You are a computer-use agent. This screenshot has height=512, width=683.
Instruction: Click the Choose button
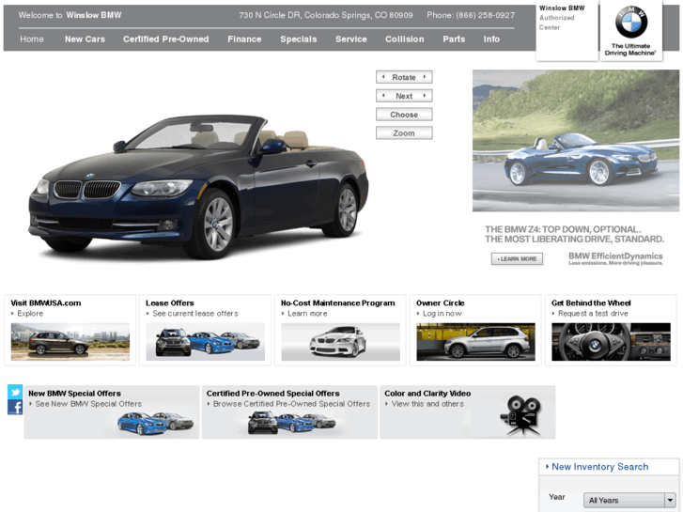click(x=404, y=115)
